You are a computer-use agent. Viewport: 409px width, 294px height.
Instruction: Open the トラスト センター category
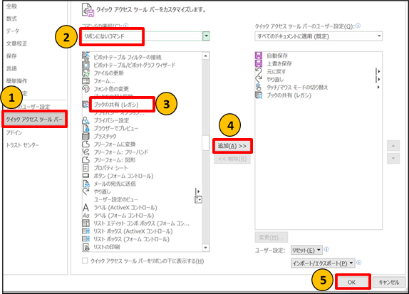point(23,145)
